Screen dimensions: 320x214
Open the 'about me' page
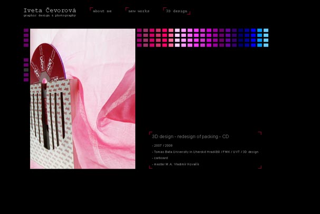point(102,11)
